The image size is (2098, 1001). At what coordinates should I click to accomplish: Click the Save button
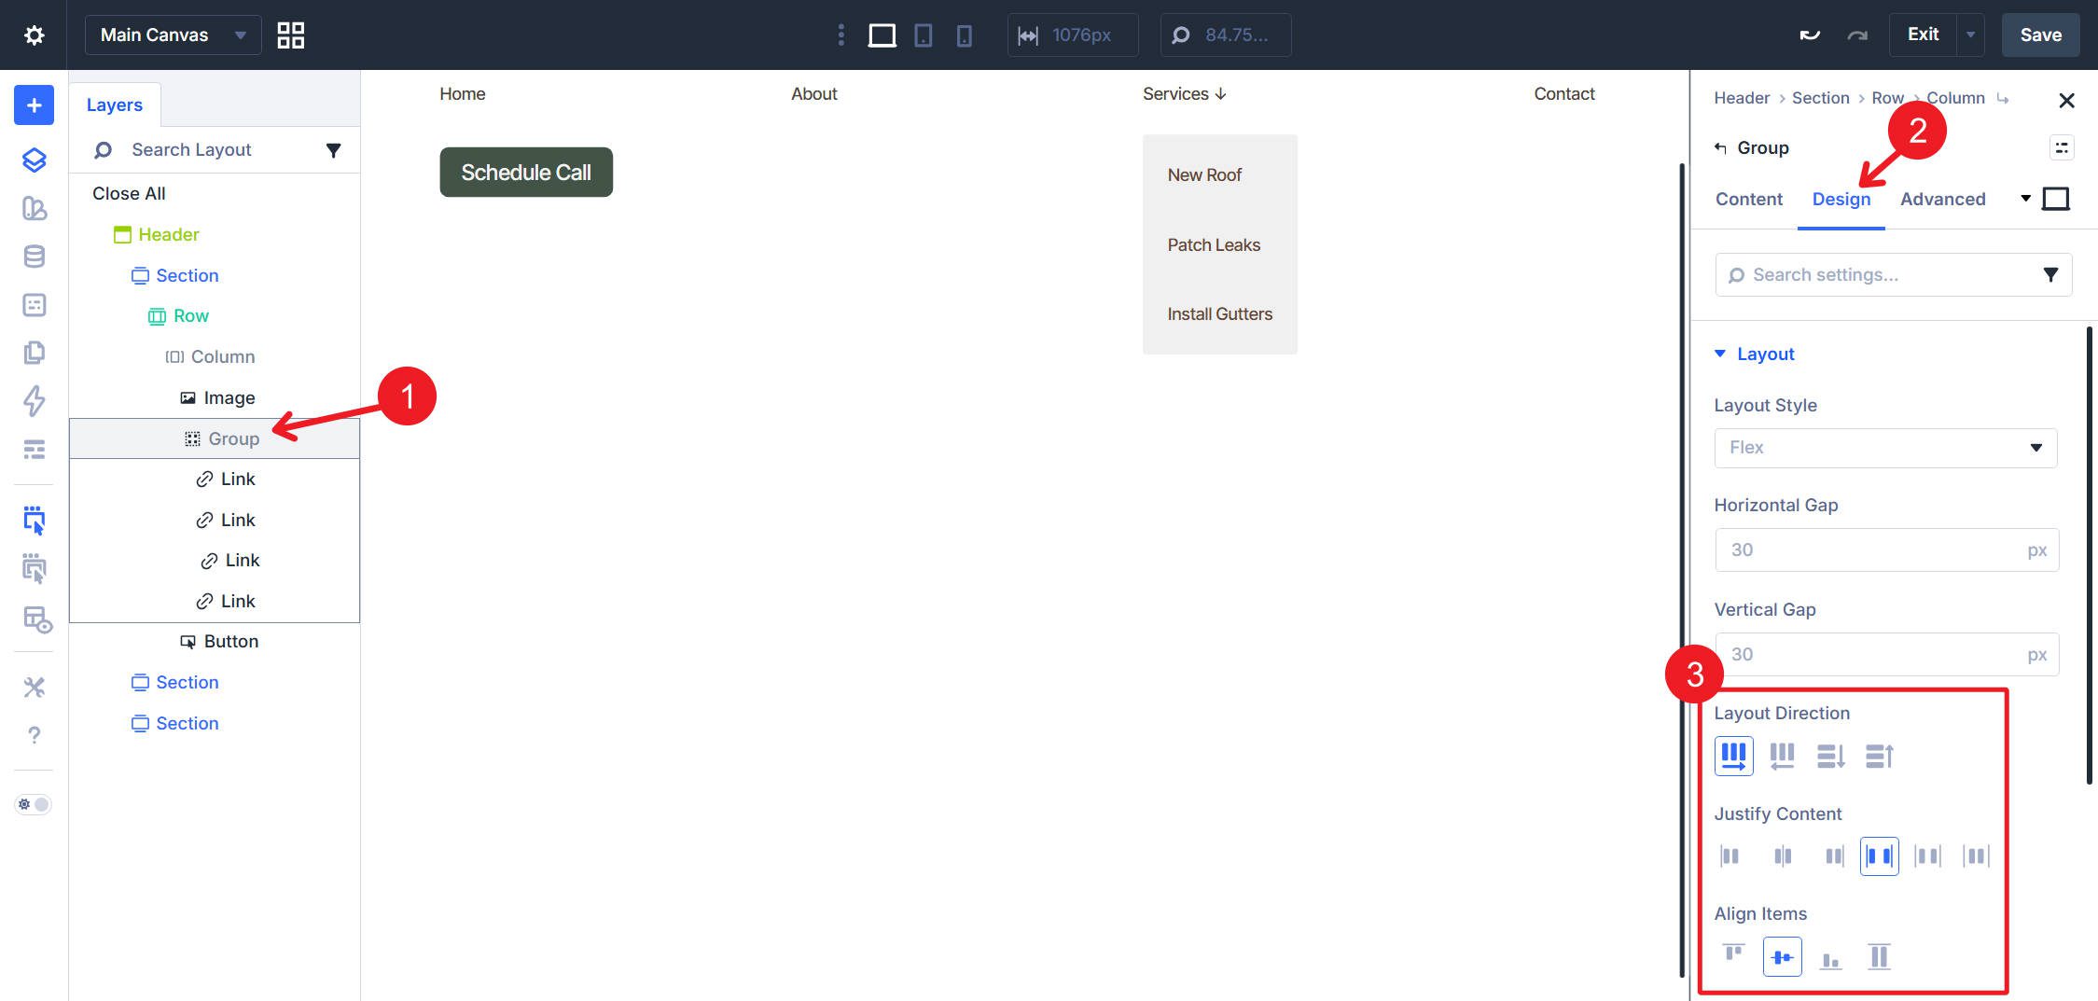click(2040, 35)
